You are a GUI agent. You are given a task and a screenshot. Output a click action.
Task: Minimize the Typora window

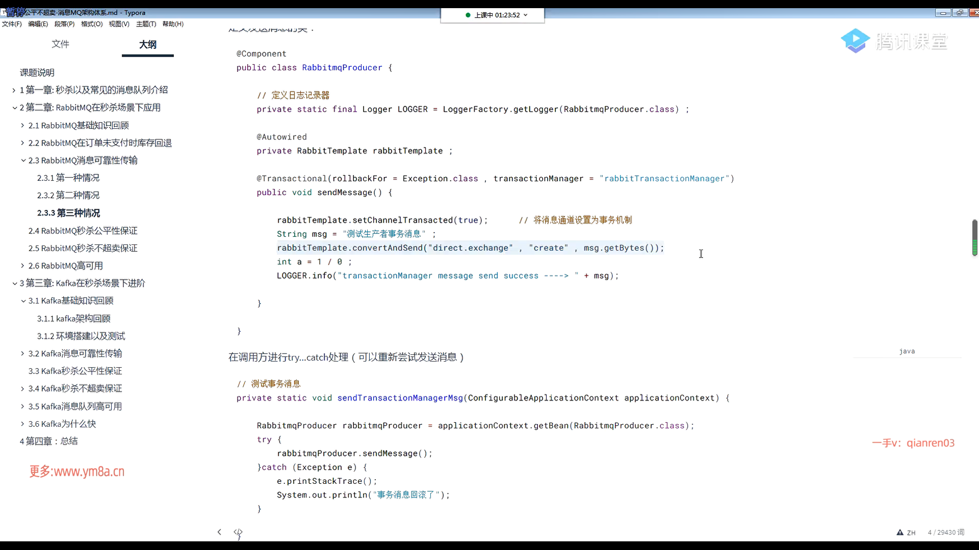[943, 13]
